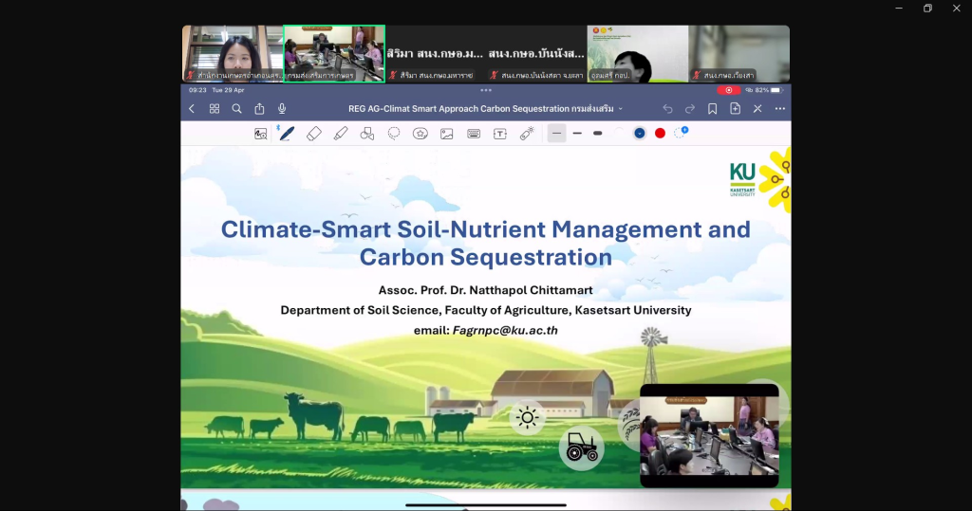Screen dimensions: 972x511
Task: Click the KU Kasetsart University logo
Action: (742, 179)
